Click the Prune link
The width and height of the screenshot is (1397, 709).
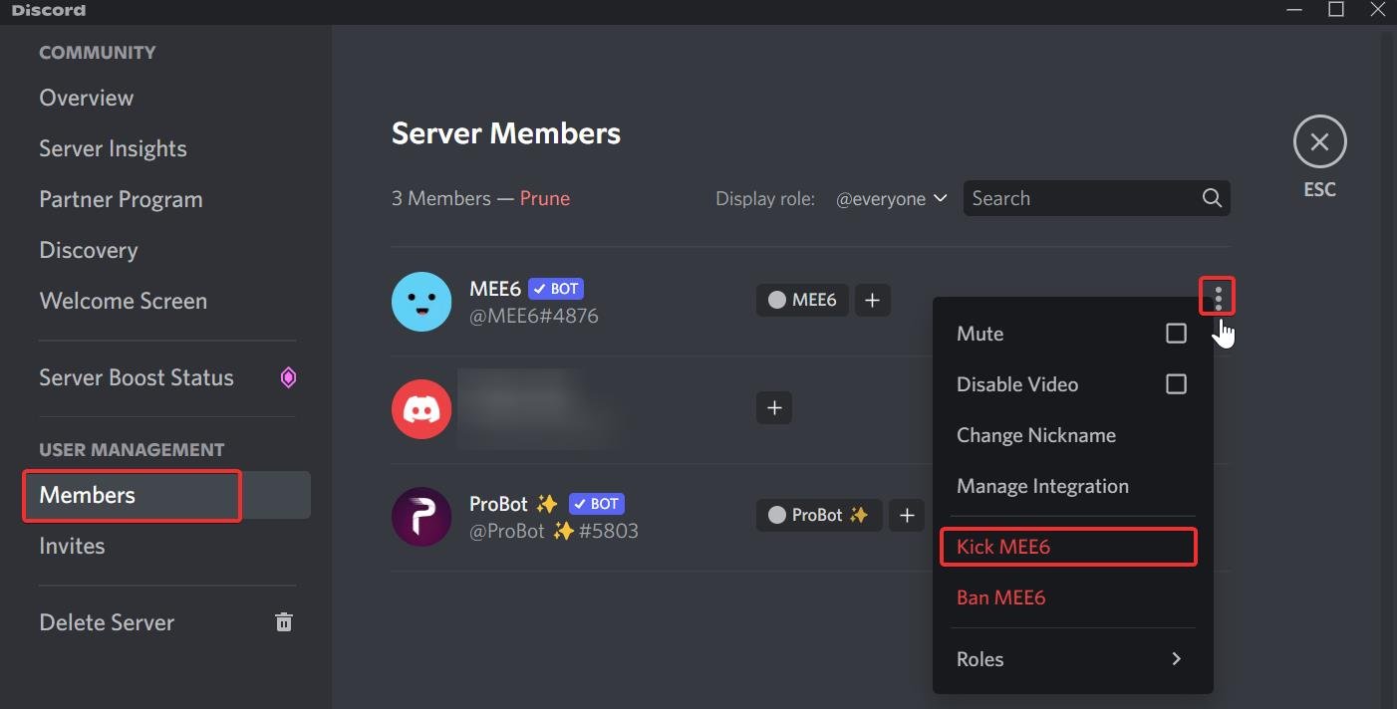pos(545,198)
